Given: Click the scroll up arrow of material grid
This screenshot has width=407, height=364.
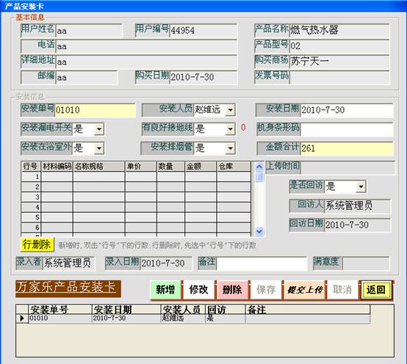Looking at the screenshot, I should click(259, 167).
